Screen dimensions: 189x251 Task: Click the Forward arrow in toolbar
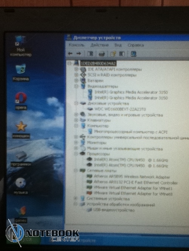[x=79, y=54]
